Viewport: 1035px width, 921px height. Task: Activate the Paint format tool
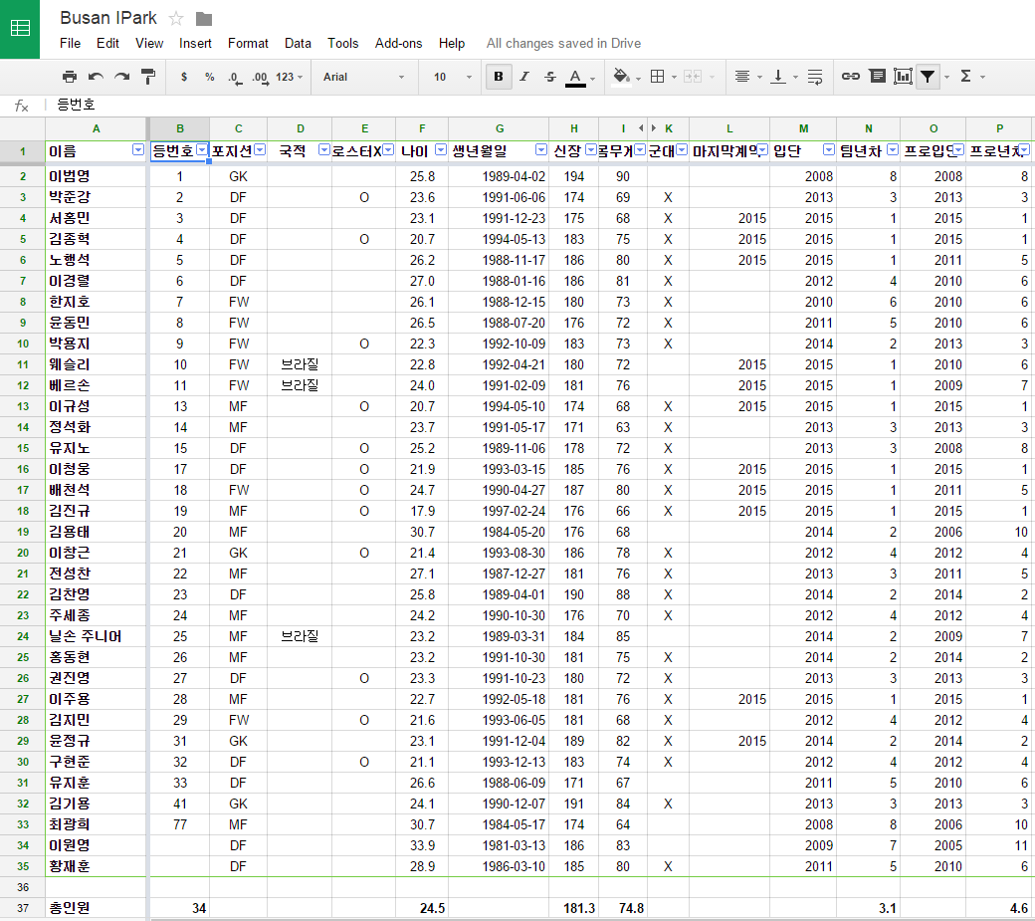click(x=148, y=77)
